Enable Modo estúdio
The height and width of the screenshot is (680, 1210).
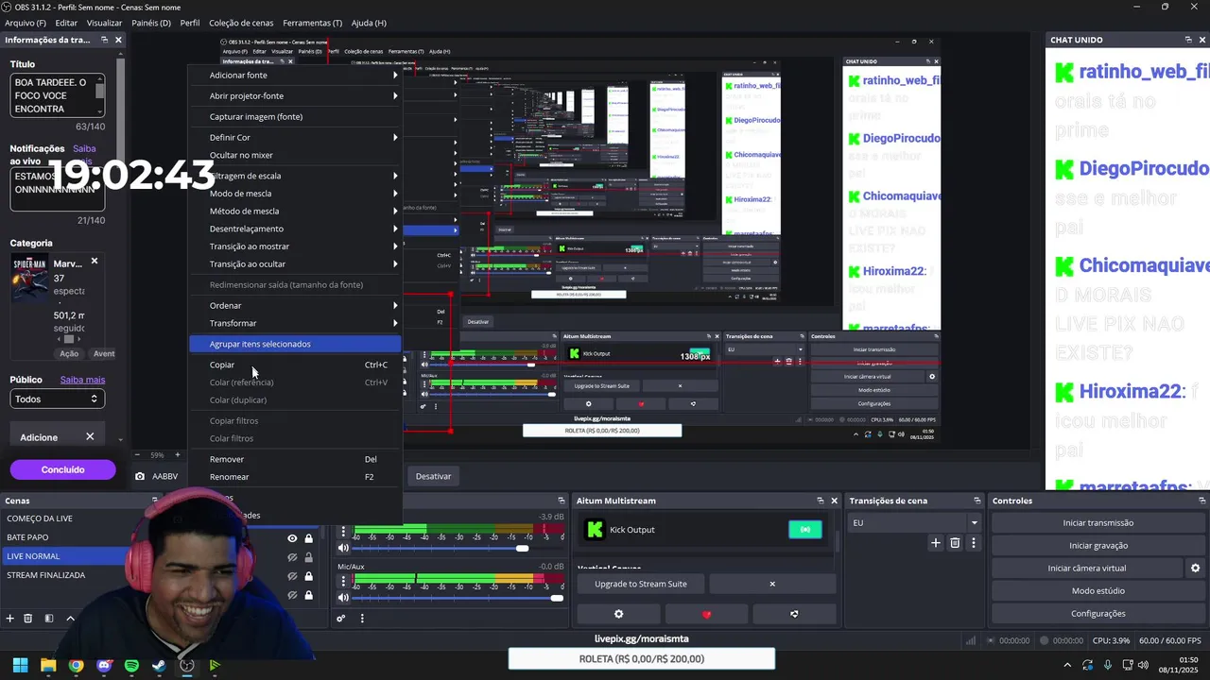point(1098,590)
